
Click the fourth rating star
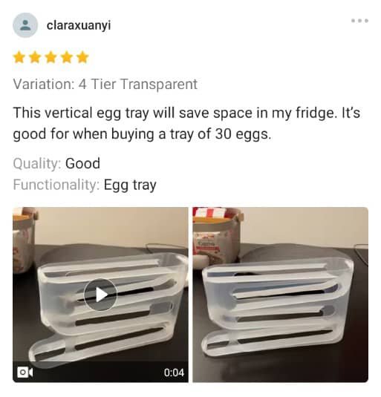coord(67,57)
